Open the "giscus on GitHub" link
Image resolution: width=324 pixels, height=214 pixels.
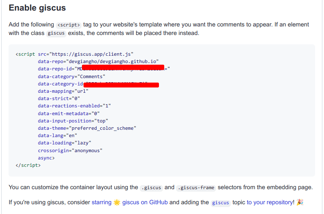tap(145, 202)
